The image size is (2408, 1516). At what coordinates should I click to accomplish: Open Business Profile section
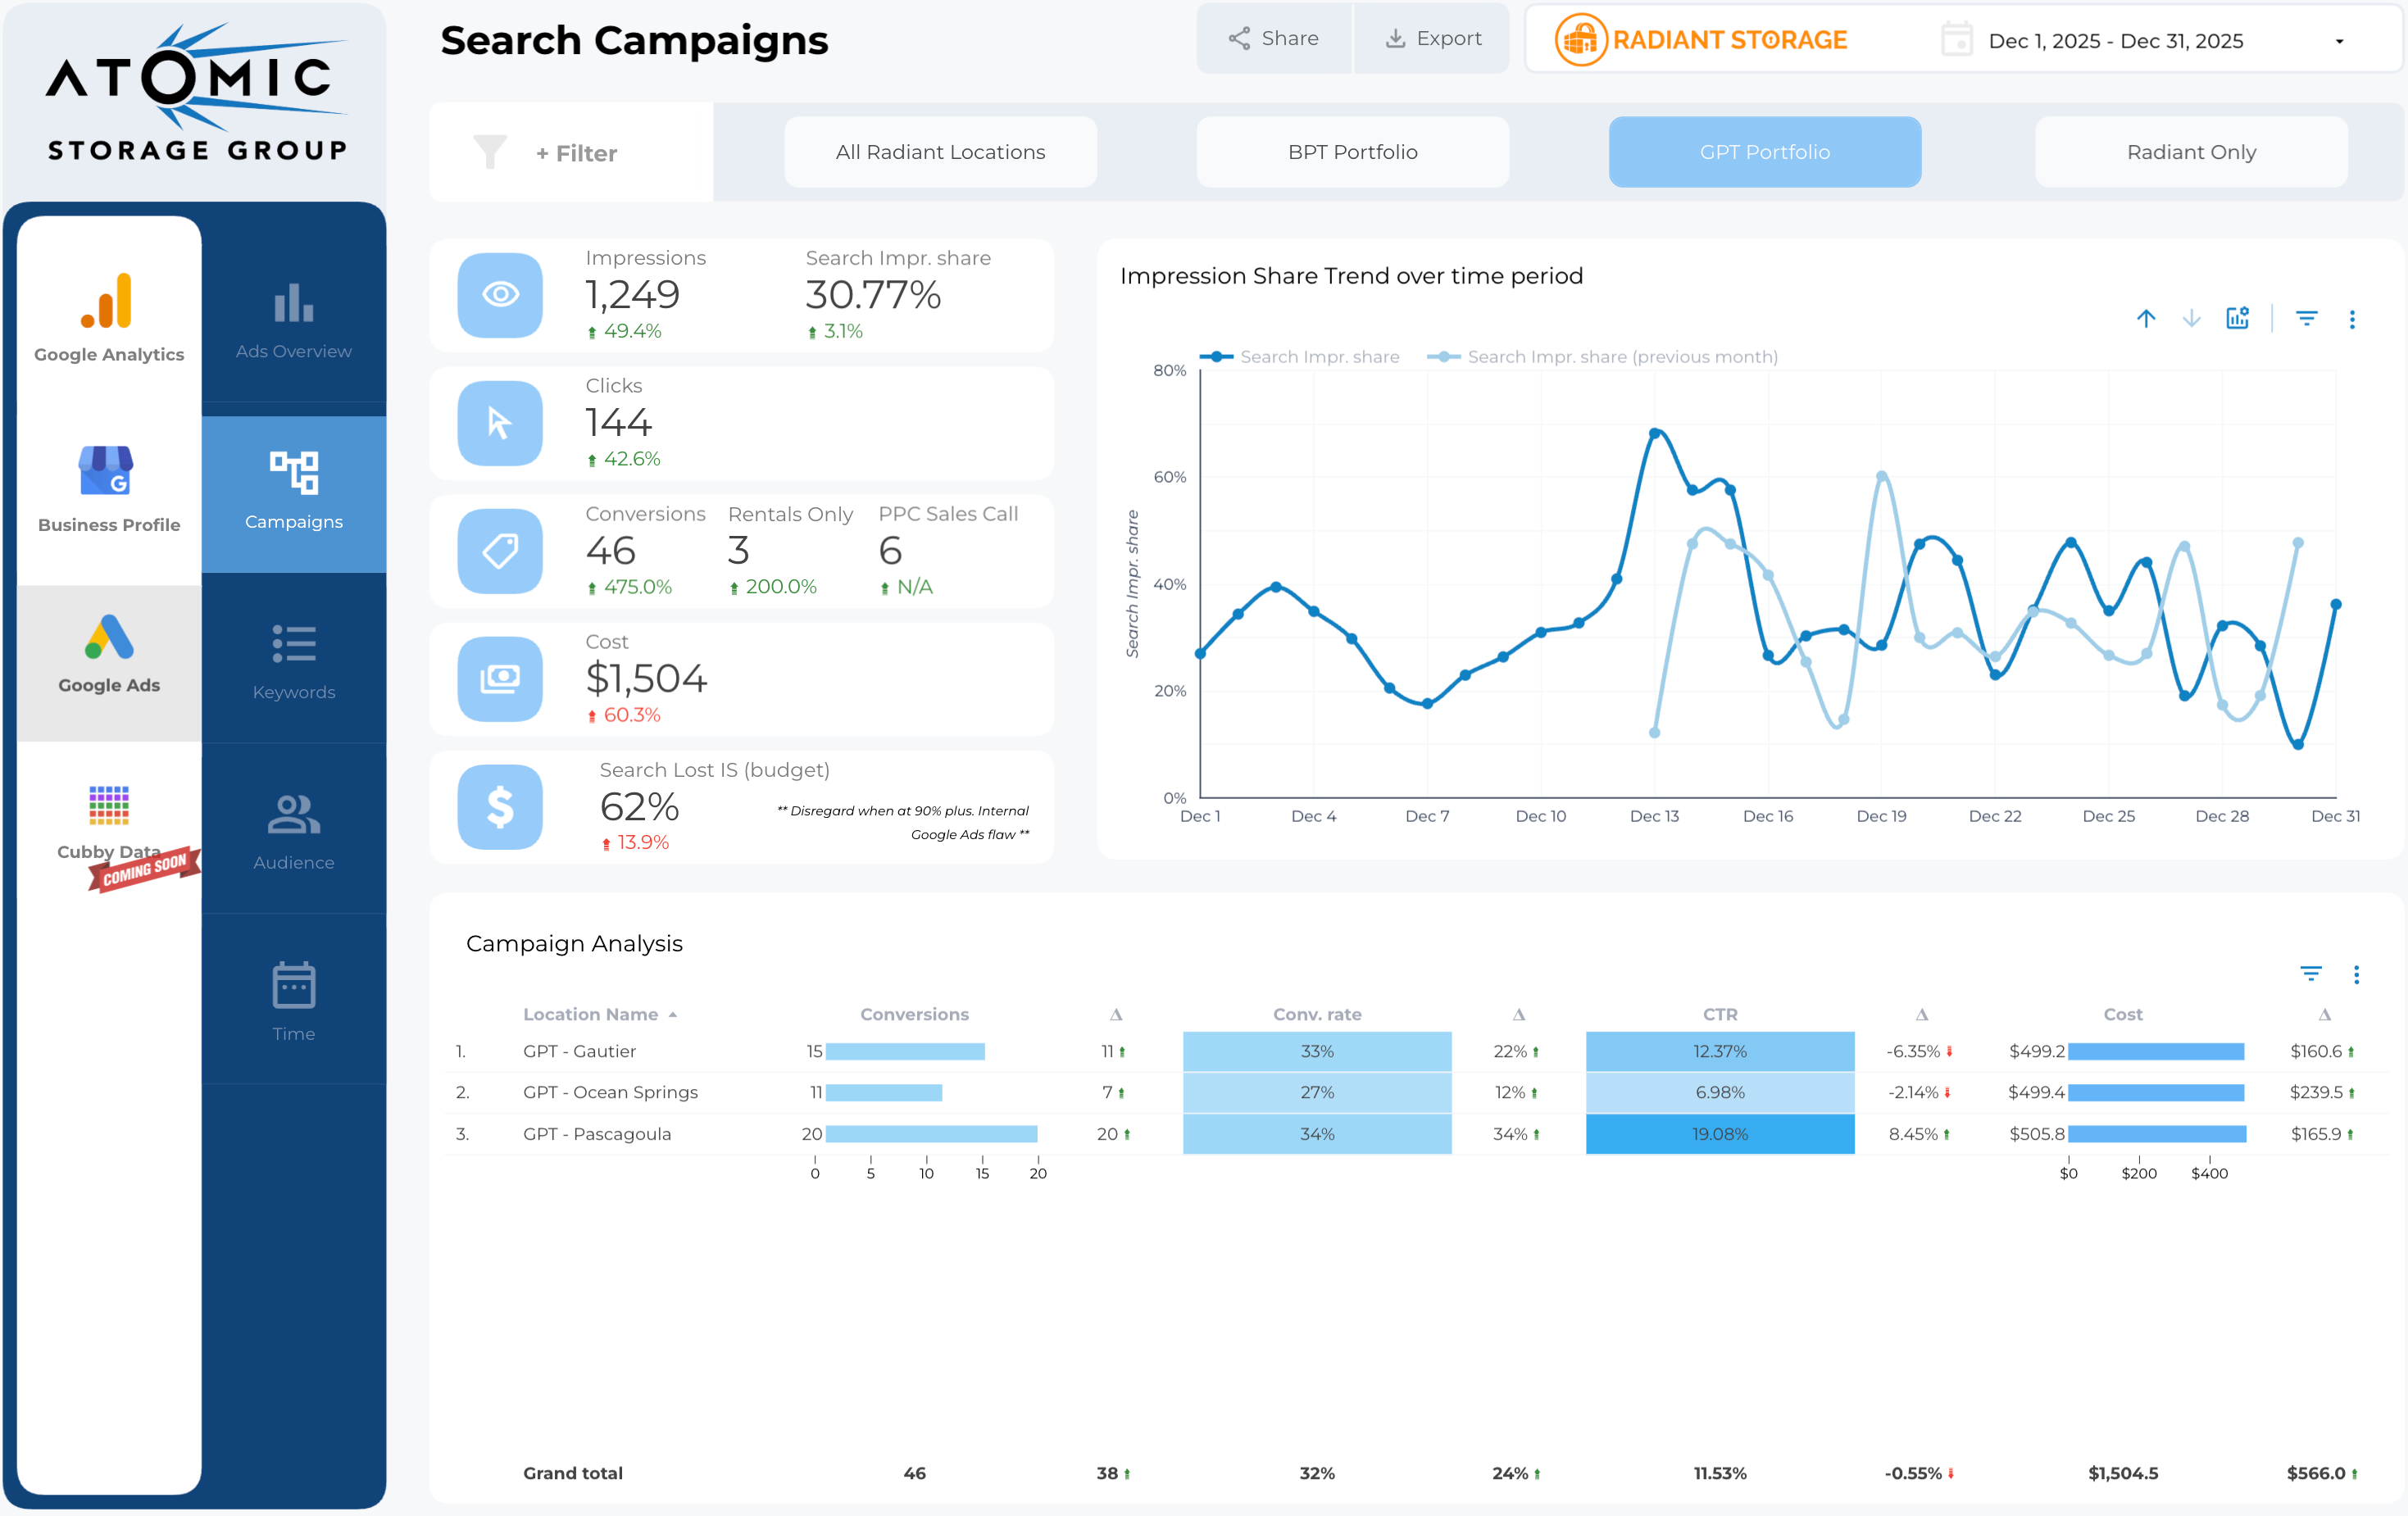pos(109,488)
